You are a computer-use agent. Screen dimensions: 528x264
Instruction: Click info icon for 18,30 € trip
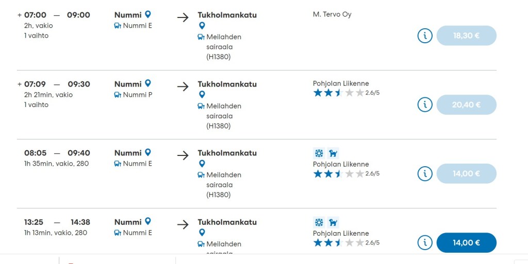(424, 36)
